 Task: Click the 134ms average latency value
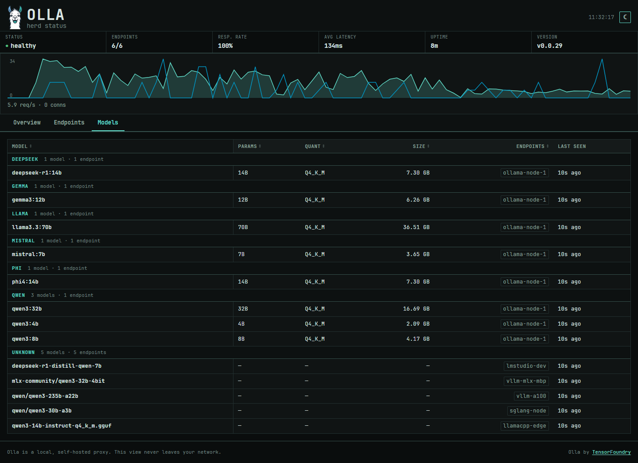[x=333, y=46]
